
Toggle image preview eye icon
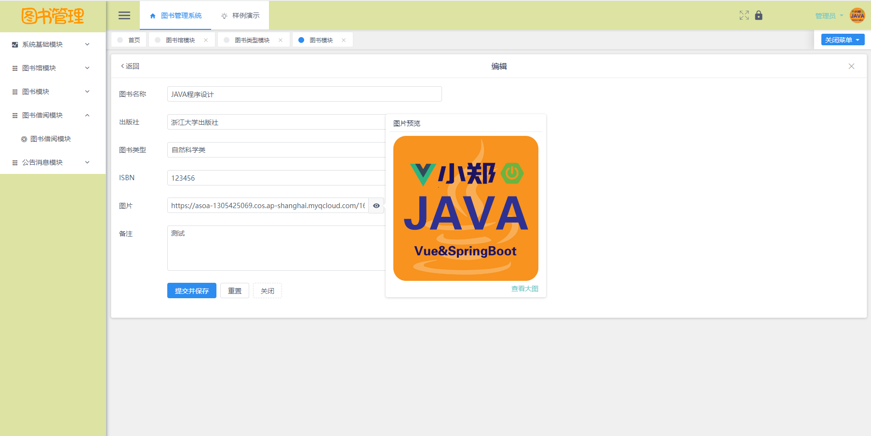tap(376, 206)
